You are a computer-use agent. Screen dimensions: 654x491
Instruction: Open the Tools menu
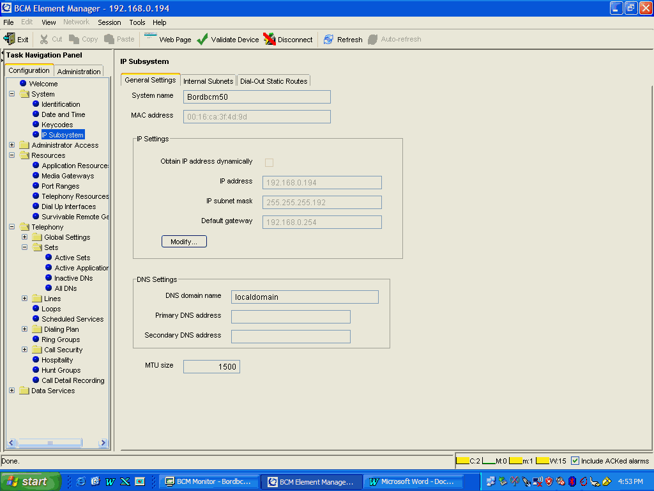tap(137, 22)
